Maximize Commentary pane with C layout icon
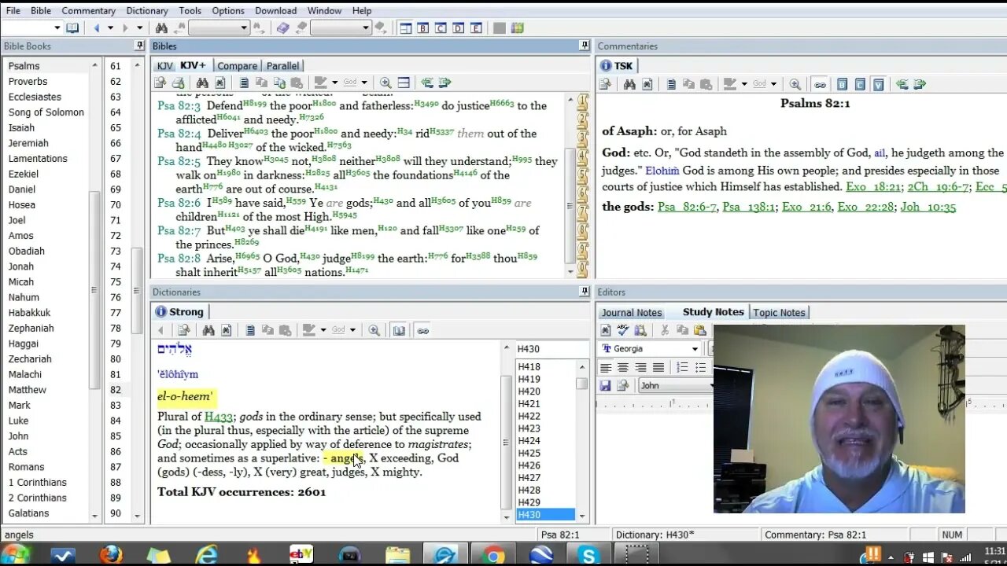 point(441,28)
